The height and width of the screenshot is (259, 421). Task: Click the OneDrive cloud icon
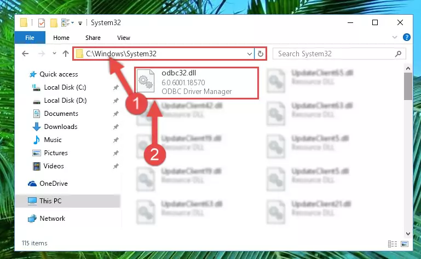click(x=32, y=184)
